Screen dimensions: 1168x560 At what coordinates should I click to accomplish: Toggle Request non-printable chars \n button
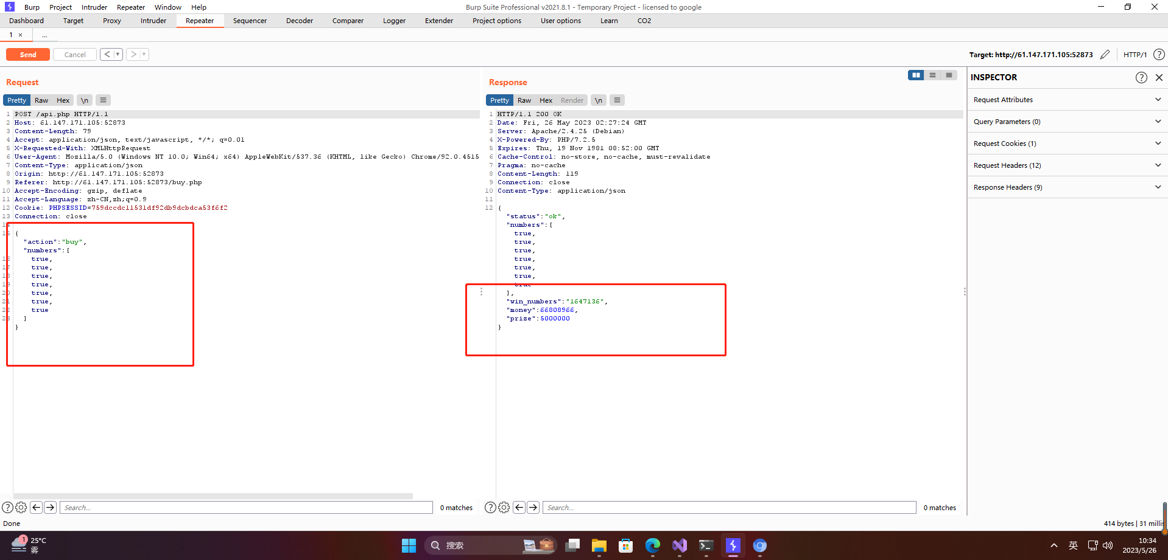click(85, 100)
